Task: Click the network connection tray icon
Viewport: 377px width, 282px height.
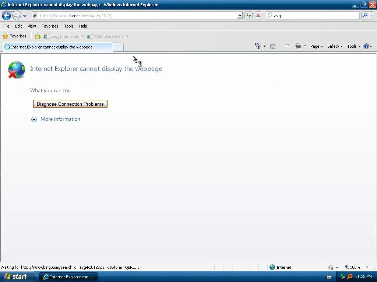Action: click(343, 276)
